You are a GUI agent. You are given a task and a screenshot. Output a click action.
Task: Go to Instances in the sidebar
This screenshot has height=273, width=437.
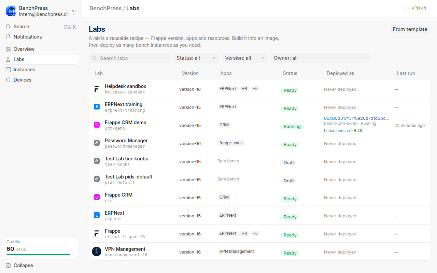point(41,70)
